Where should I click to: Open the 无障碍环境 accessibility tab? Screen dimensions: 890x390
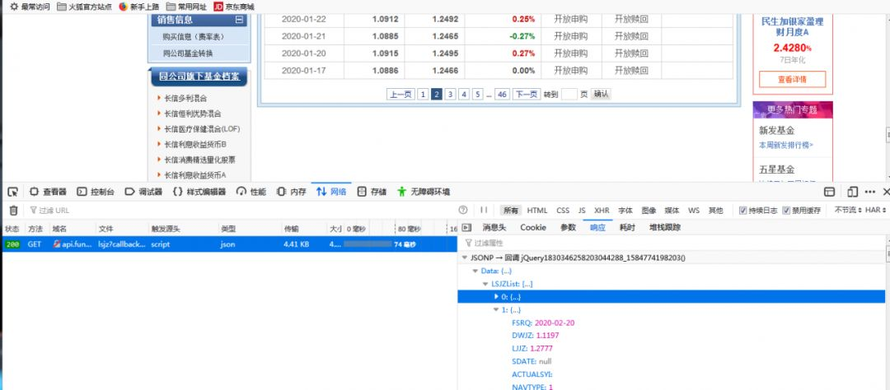click(424, 192)
